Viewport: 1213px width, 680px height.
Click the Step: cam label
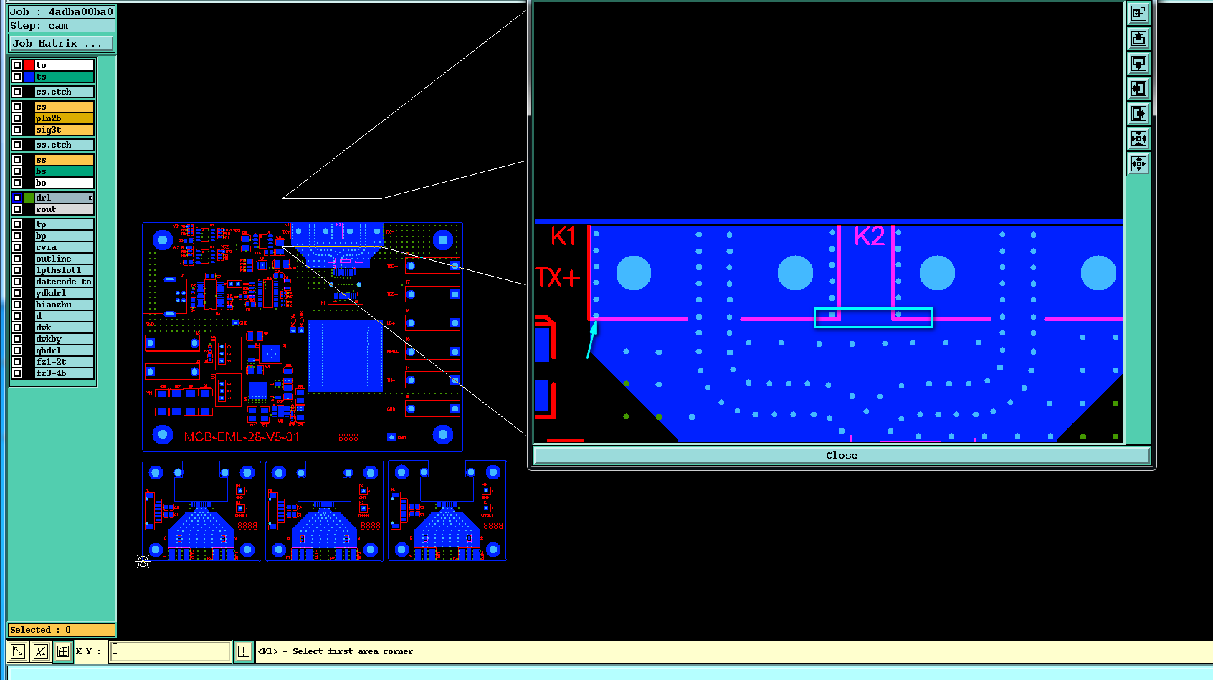pos(62,26)
